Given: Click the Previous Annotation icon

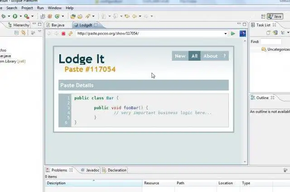Looking at the screenshot, I should (116, 16).
